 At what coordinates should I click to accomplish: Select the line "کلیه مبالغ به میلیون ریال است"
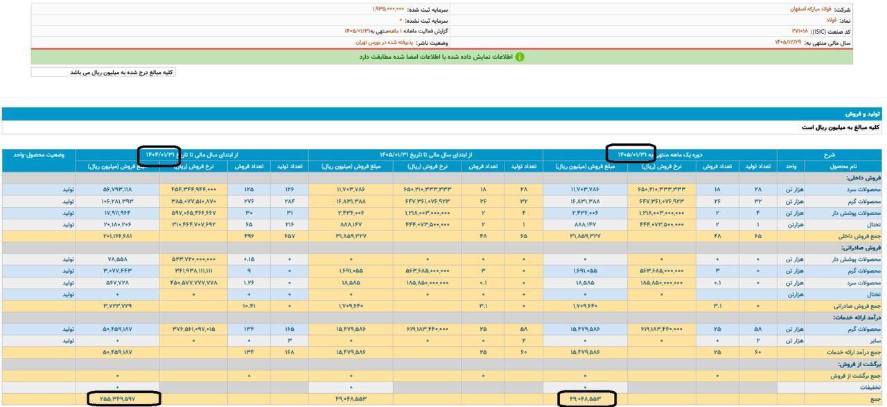[841, 127]
